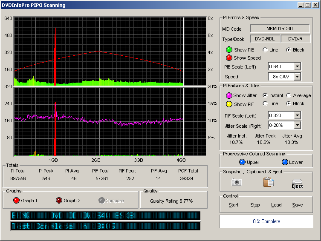Viewport: 321px width, 241px height.
Task: Toggle the green Show PIE button
Action: 229,50
